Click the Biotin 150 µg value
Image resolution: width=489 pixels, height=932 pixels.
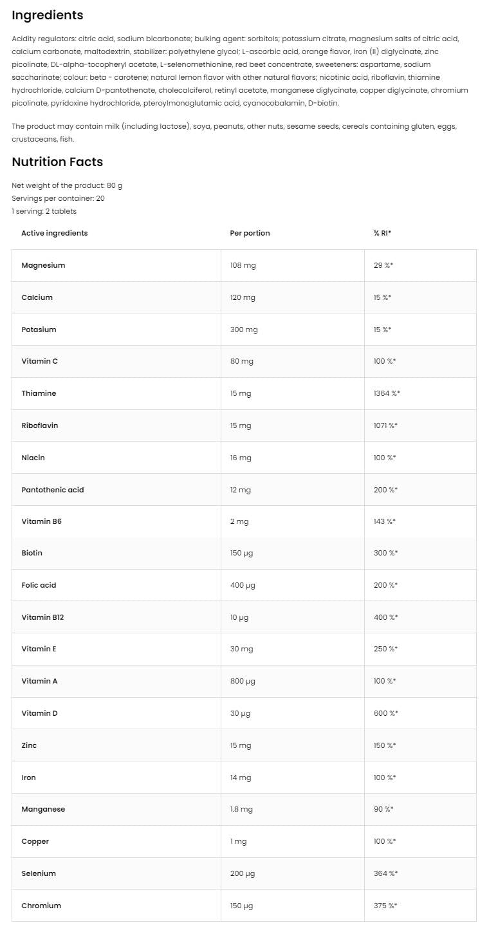point(243,553)
